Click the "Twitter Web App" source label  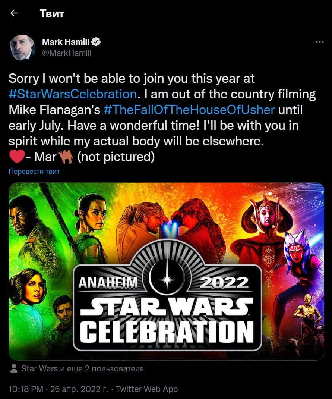coord(147,389)
